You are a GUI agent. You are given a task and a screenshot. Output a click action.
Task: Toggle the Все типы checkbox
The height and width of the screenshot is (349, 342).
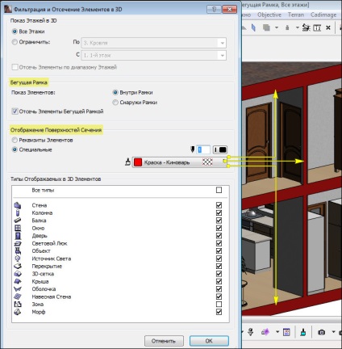pos(219,190)
